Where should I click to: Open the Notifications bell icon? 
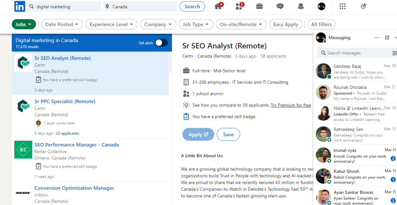300,6
